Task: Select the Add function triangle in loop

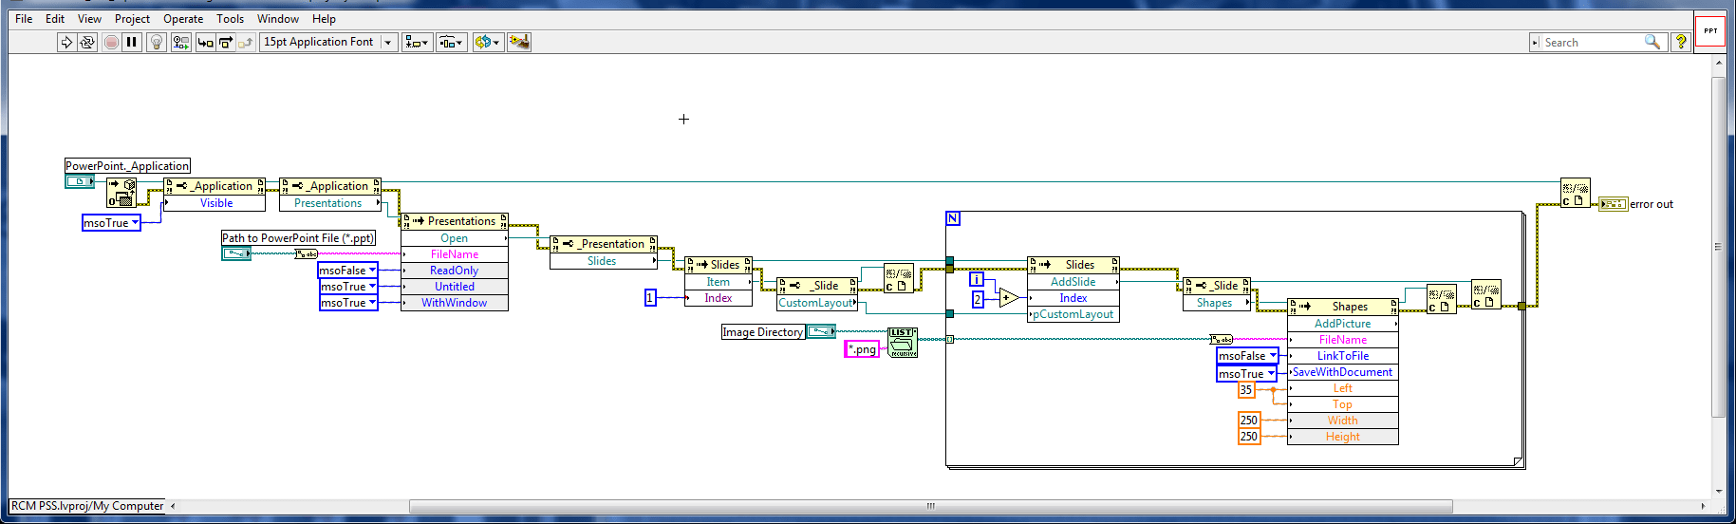Action: (x=1010, y=298)
